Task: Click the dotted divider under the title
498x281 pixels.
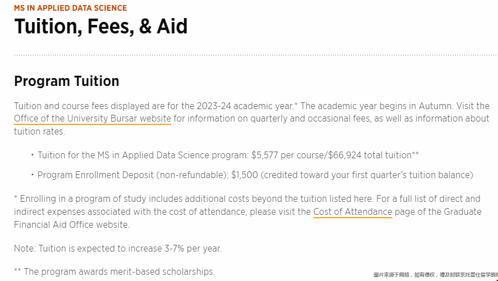Action: (255, 55)
